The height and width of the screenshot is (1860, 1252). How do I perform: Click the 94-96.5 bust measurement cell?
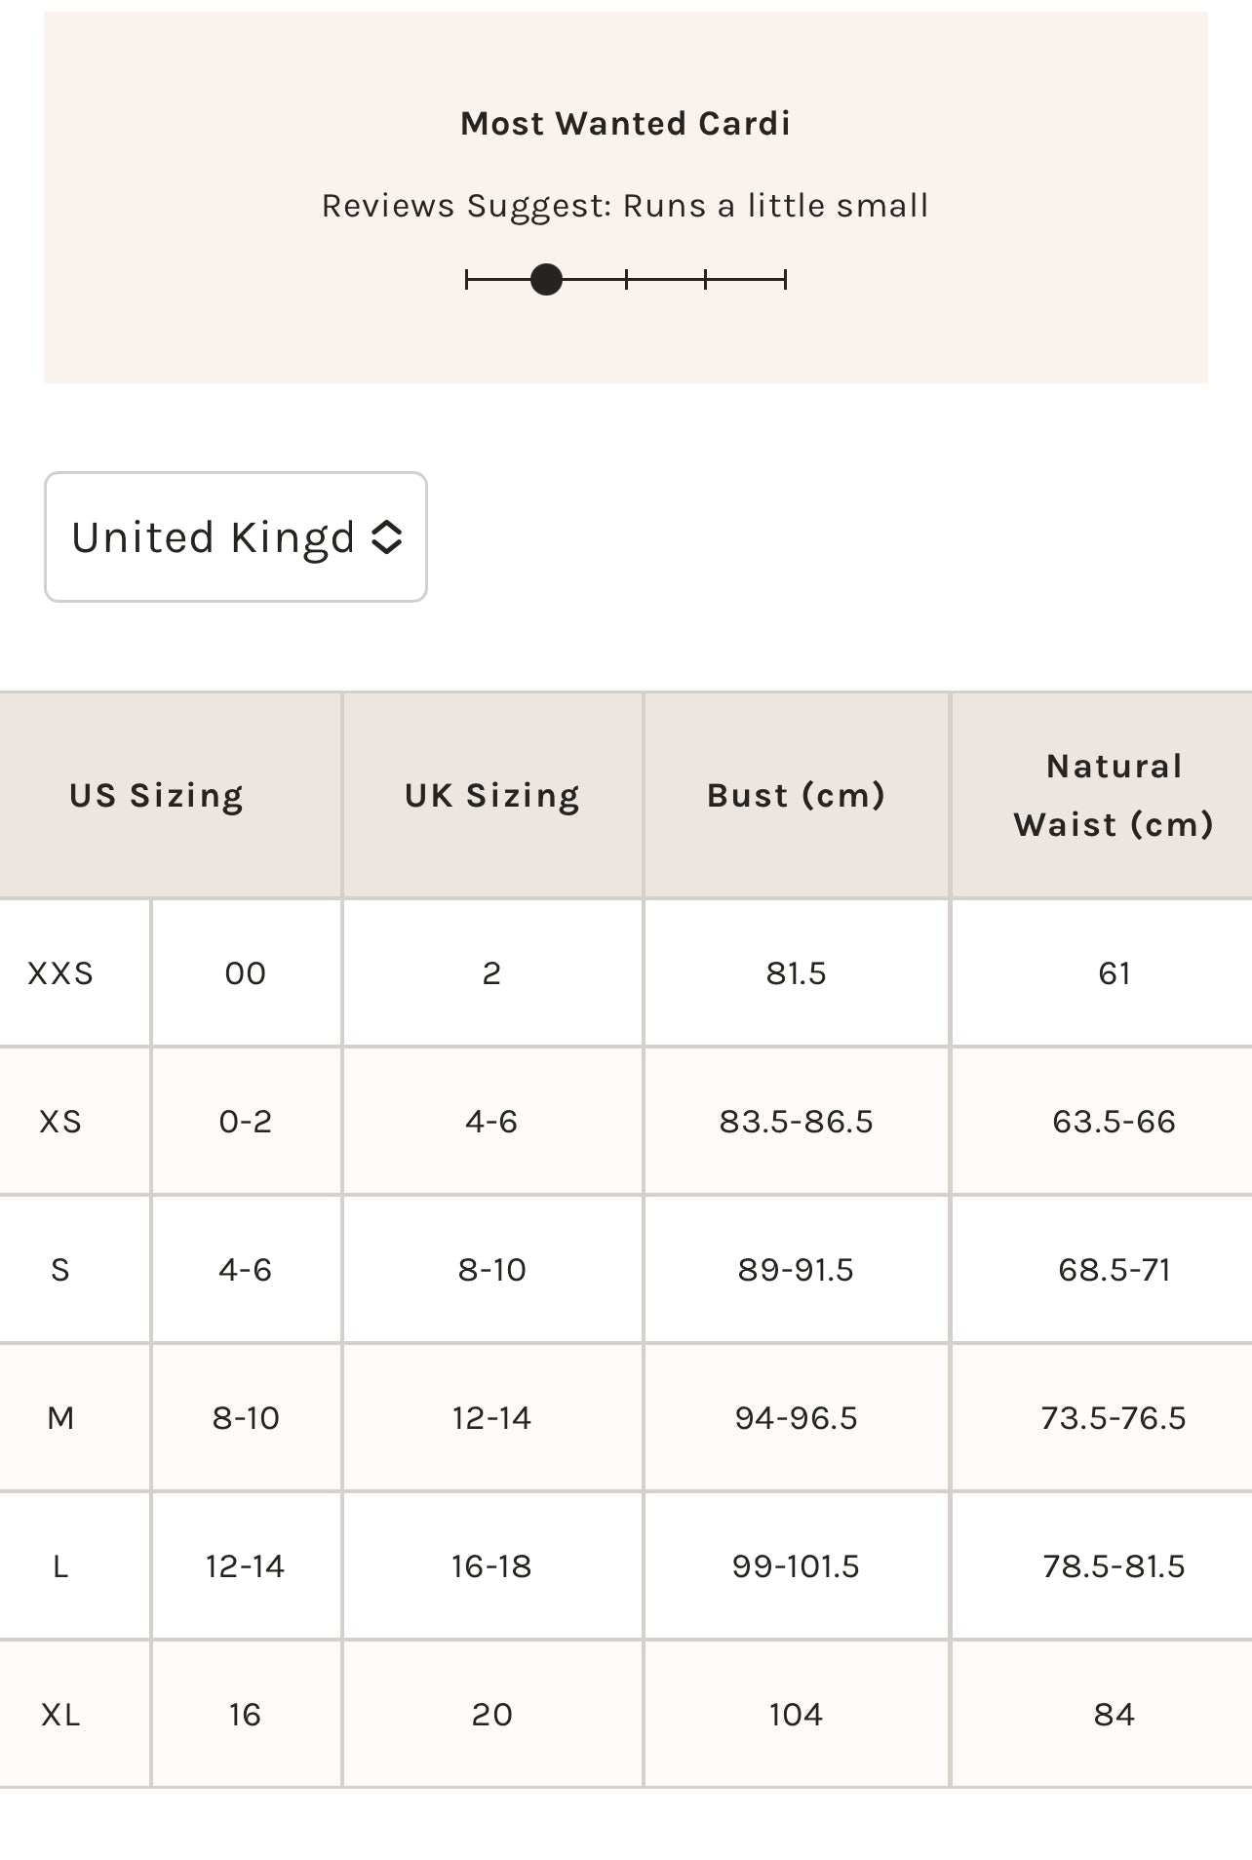click(796, 1418)
